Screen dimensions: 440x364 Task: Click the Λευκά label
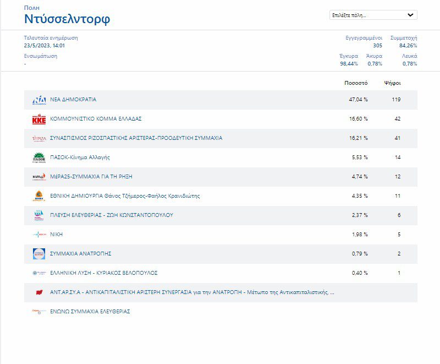pos(409,56)
